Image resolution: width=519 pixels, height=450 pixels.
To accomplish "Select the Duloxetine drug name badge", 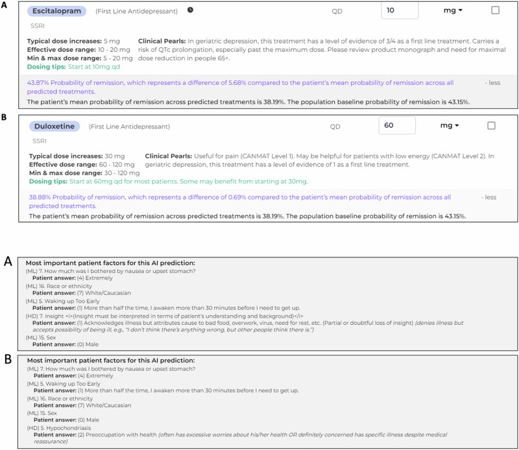I will point(54,126).
